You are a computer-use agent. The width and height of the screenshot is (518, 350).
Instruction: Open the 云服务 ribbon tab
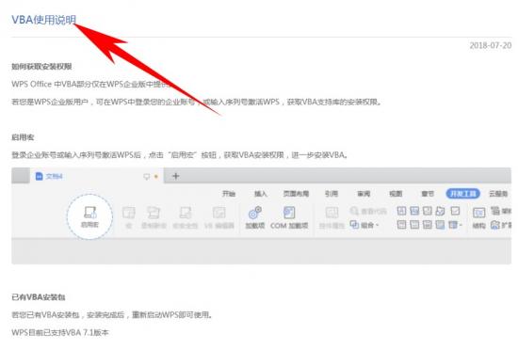(498, 194)
